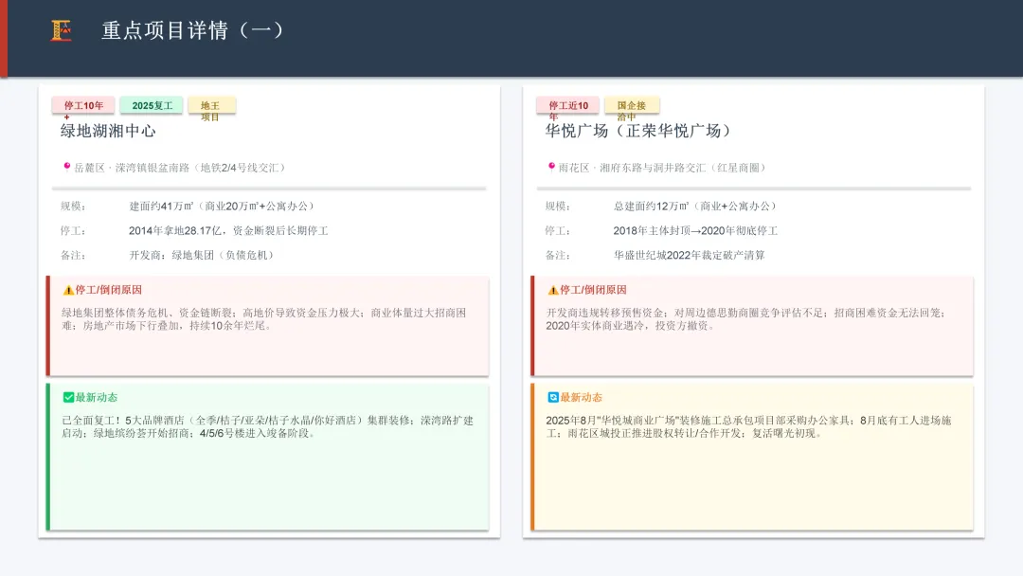
Task: Click paragraph starting 绿地集团整体债务危机
Action: (x=263, y=319)
